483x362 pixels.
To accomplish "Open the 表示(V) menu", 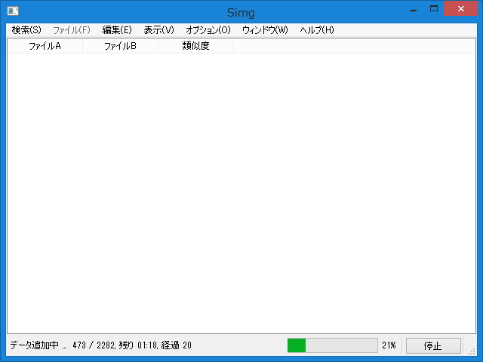I will (158, 30).
